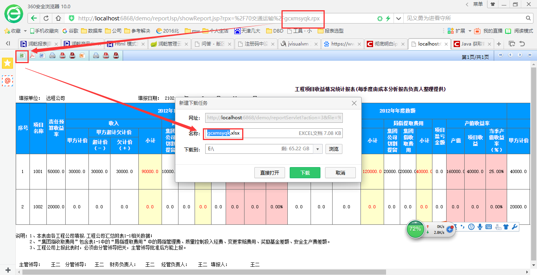Click the Word export icon in report toolbar

coord(42,55)
